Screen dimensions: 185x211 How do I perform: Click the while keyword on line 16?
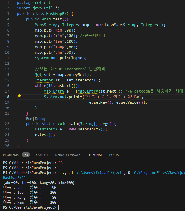pos(41,86)
